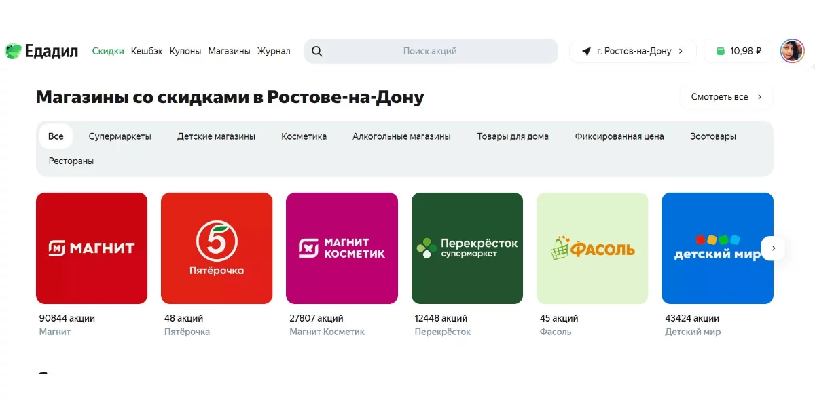The height and width of the screenshot is (407, 815).
Task: Open the Купоны section
Action: 185,51
